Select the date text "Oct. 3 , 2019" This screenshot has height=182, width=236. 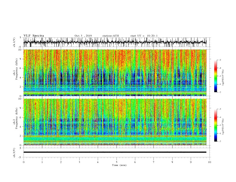point(83,36)
